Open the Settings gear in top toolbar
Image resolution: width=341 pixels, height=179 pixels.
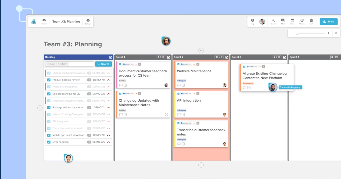pyautogui.click(x=88, y=21)
